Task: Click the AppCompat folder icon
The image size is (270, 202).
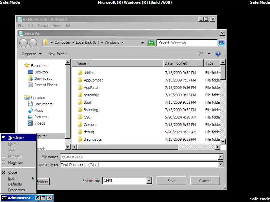Action: pos(80,80)
